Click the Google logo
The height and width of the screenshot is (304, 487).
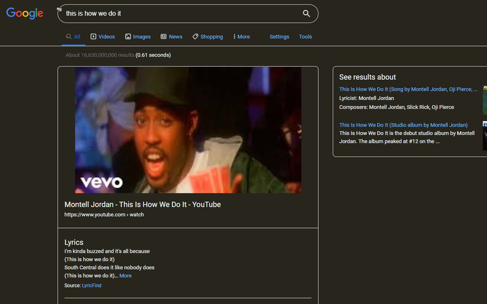point(25,13)
